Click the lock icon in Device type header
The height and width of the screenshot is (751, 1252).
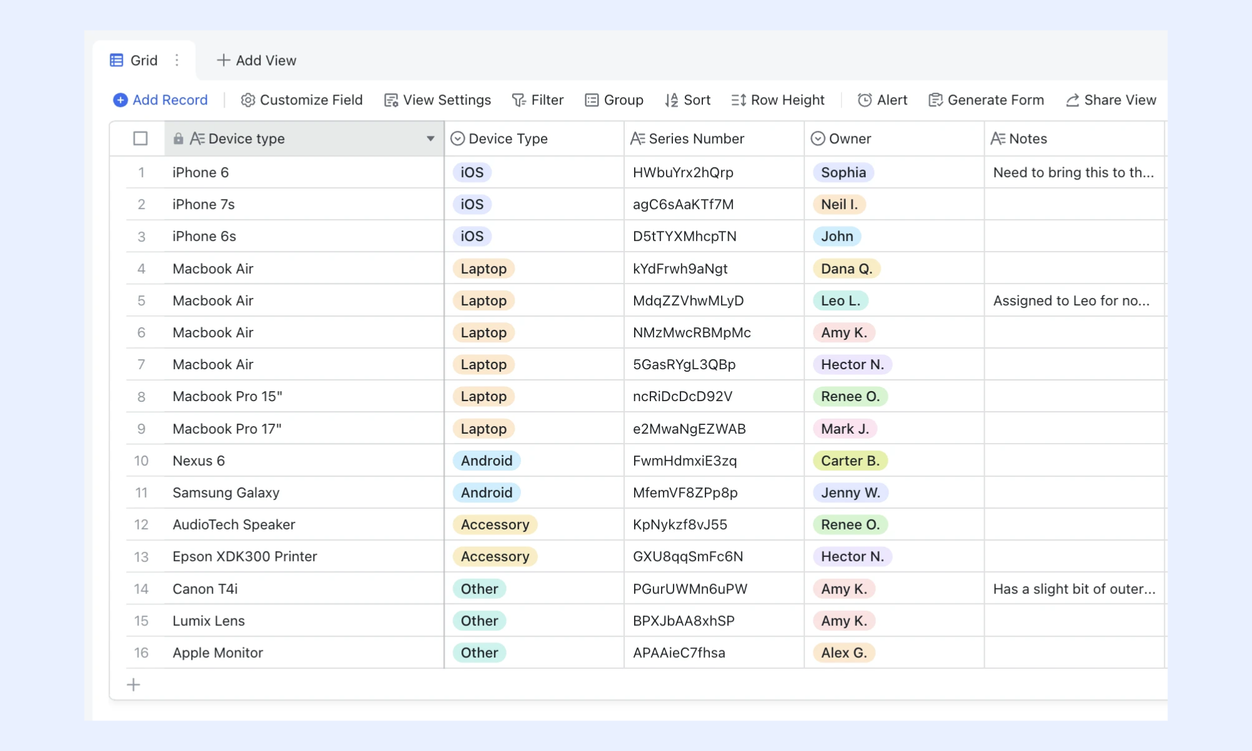coord(178,139)
